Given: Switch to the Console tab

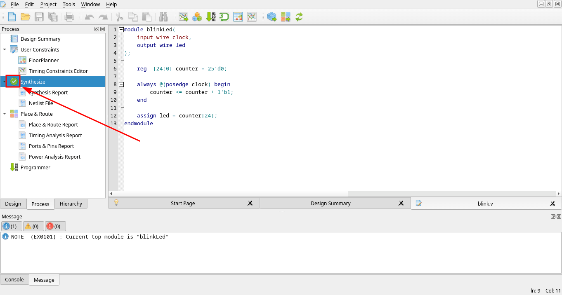Looking at the screenshot, I should [x=14, y=279].
